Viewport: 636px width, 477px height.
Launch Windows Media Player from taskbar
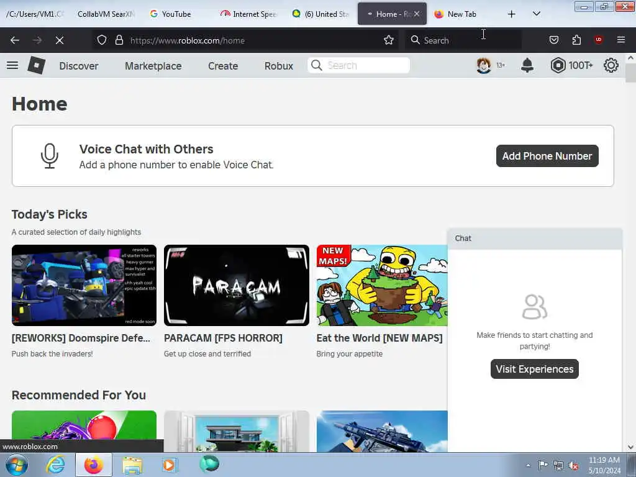pyautogui.click(x=169, y=465)
